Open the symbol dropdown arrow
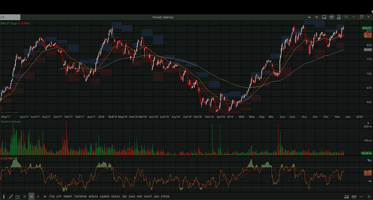The height and width of the screenshot is (200, 373). (x=310, y=17)
